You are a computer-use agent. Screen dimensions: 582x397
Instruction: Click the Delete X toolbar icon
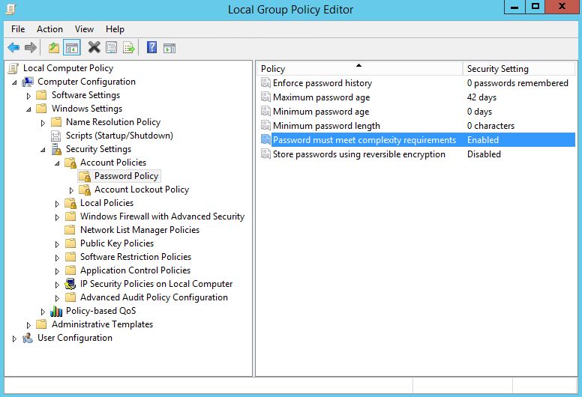click(94, 48)
